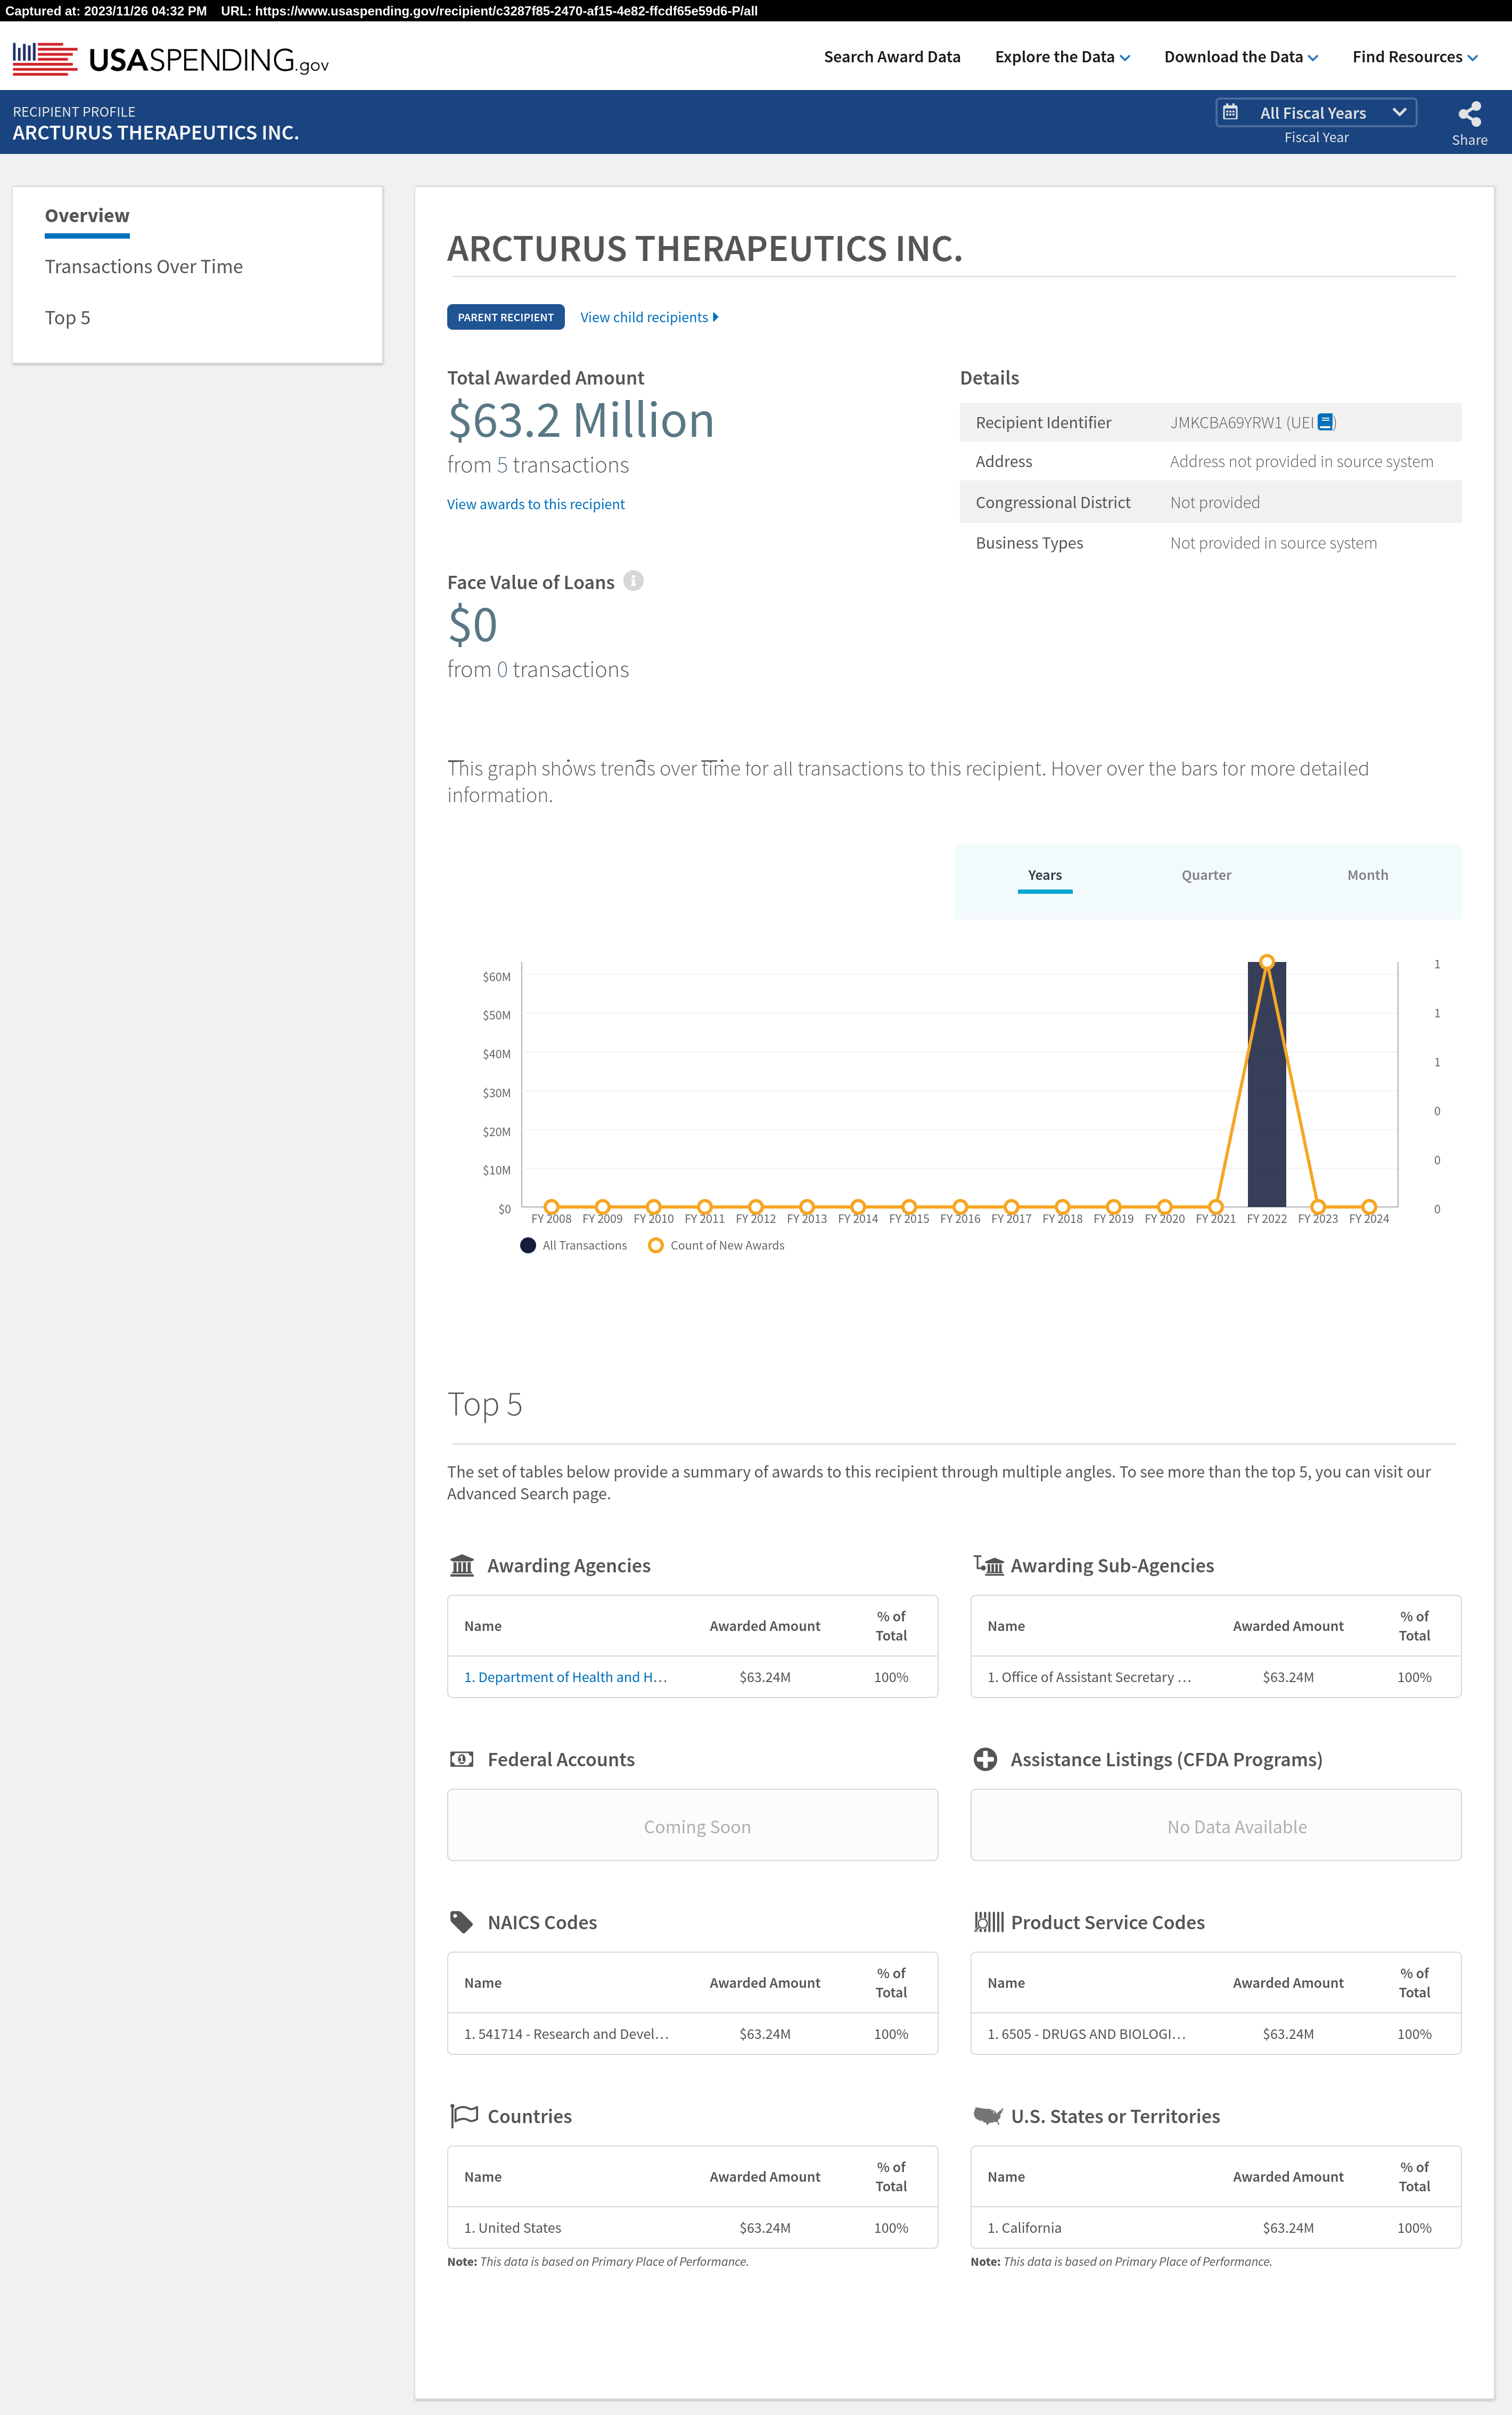Click the info icon beside Face Value of Loans
Viewport: 1512px width, 2415px height.
pos(633,581)
